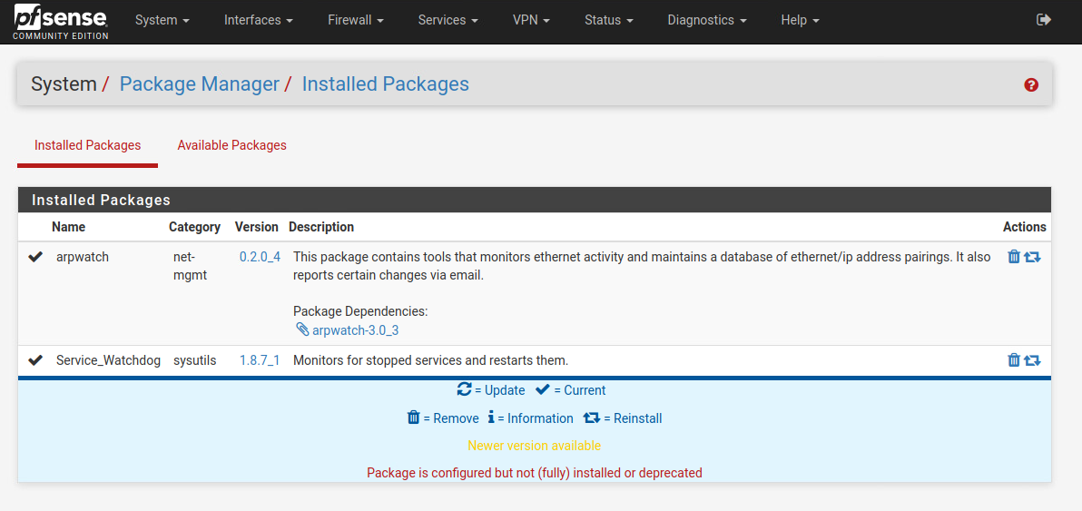
Task: Reinstall the arpwatch package
Action: coord(1032,257)
